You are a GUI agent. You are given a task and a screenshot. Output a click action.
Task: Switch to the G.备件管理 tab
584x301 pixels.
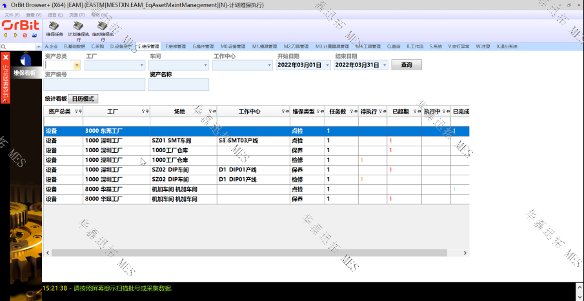203,46
